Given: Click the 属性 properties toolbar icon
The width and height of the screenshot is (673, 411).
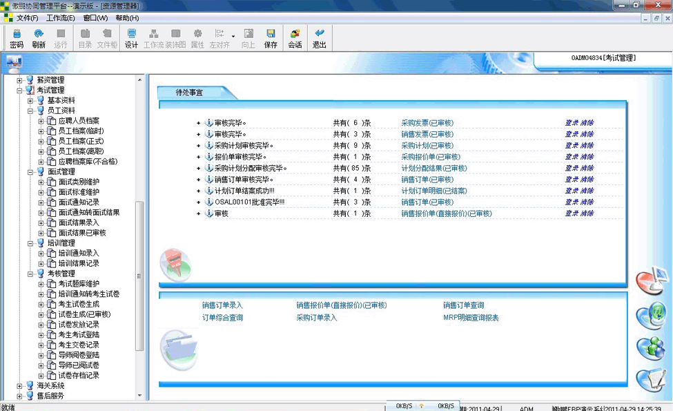Looking at the screenshot, I should click(x=197, y=38).
